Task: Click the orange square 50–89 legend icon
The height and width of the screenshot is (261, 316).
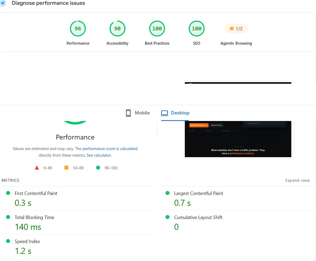Action: click(x=66, y=167)
